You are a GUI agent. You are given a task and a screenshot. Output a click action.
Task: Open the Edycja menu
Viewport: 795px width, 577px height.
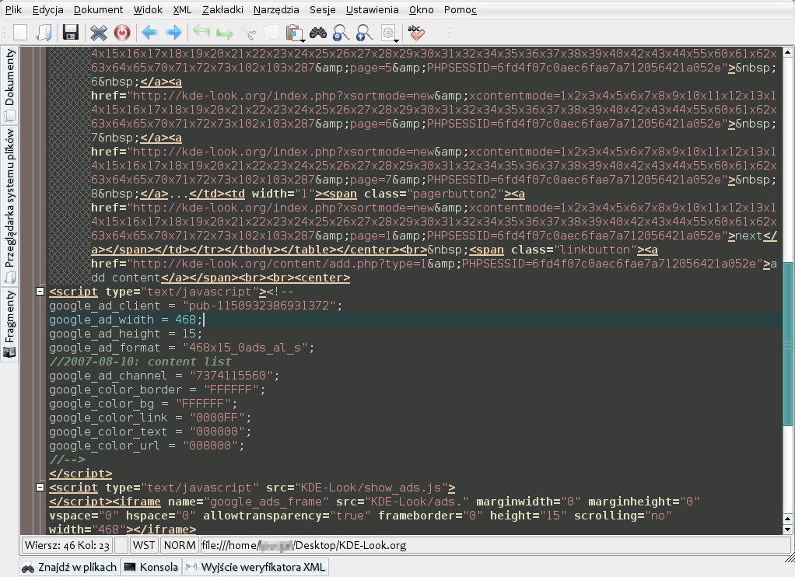[47, 9]
